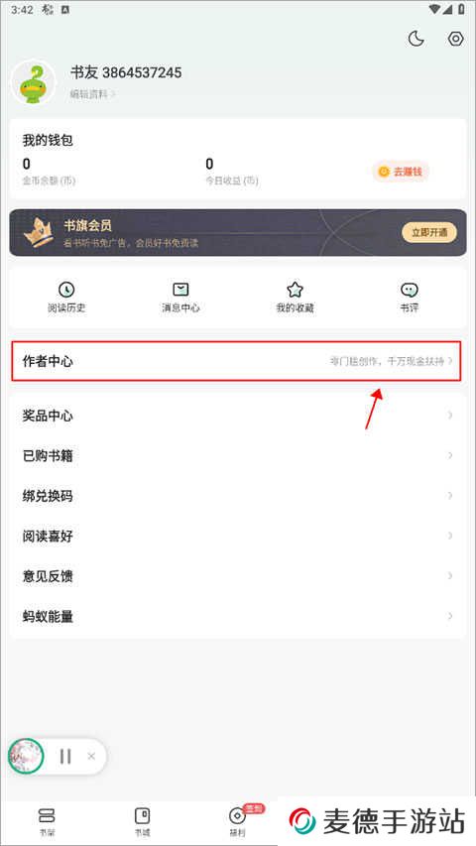Image resolution: width=476 pixels, height=846 pixels.
Task: Close the floating audio player
Action: (91, 757)
